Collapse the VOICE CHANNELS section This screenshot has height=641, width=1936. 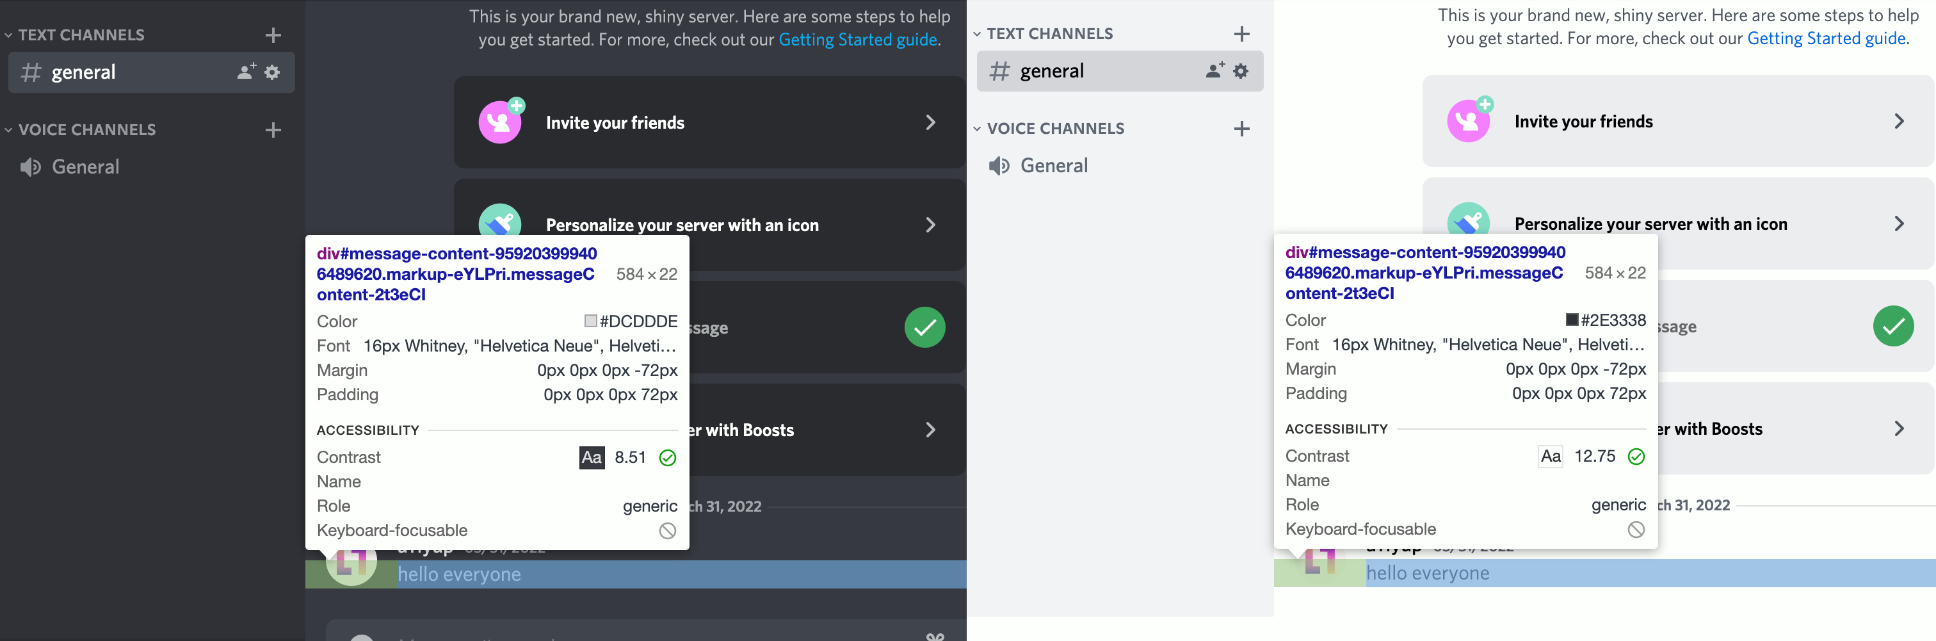(8, 129)
